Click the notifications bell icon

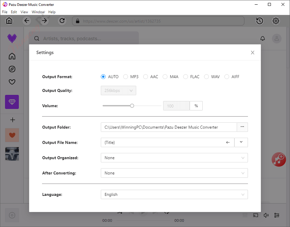coord(262,38)
